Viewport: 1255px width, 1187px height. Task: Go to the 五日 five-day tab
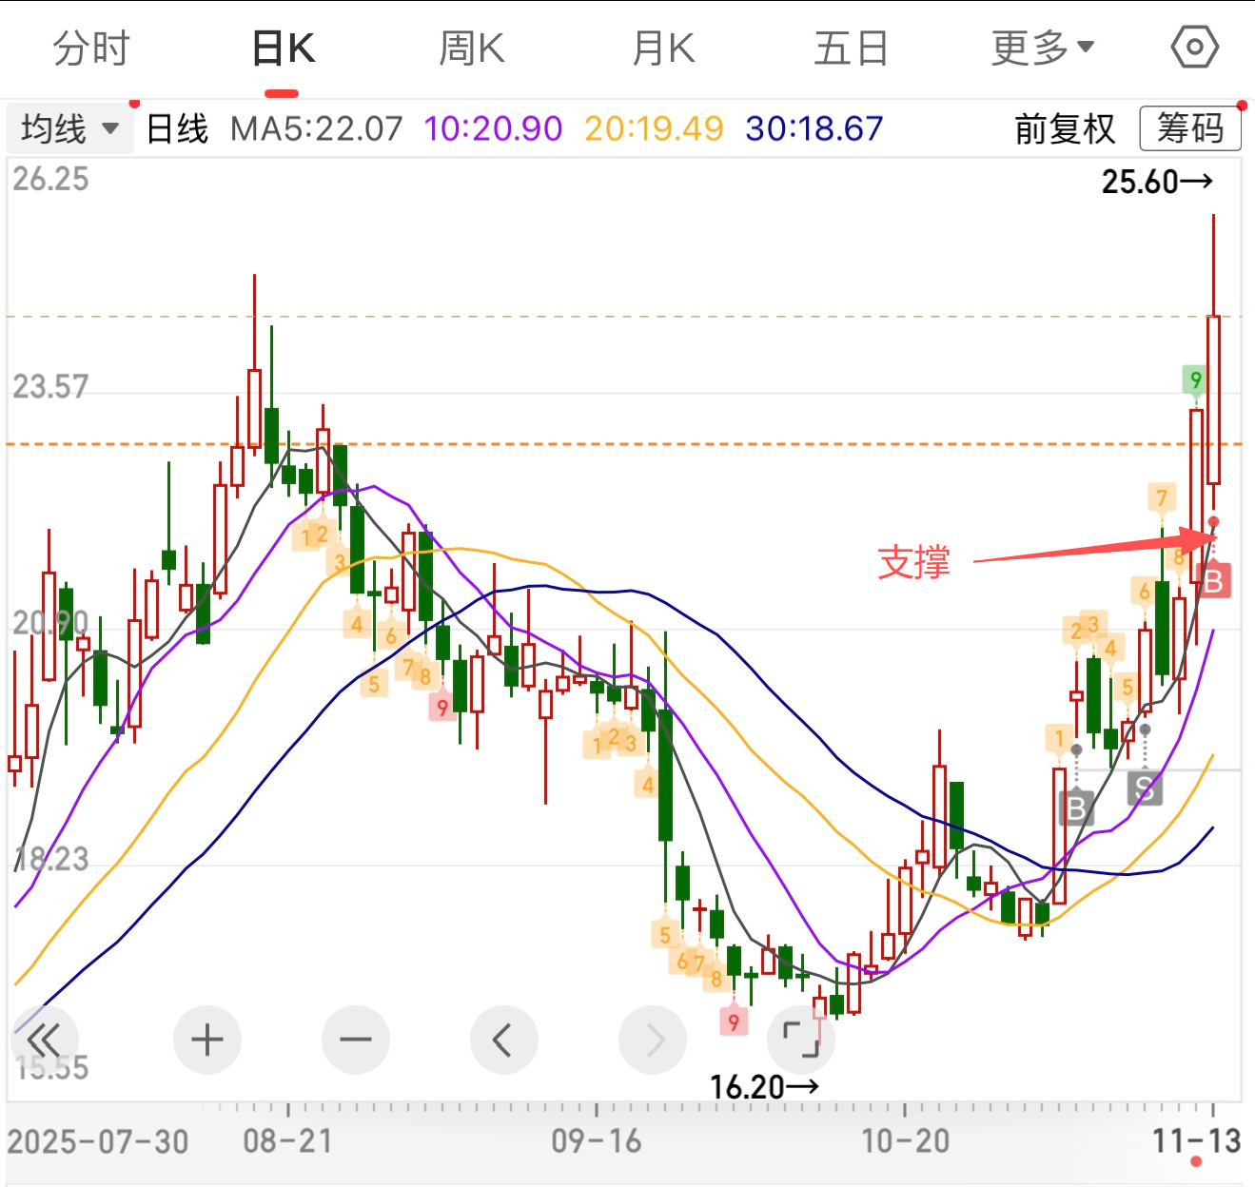click(x=851, y=48)
